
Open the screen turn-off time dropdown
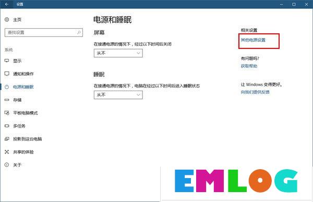coord(118,53)
